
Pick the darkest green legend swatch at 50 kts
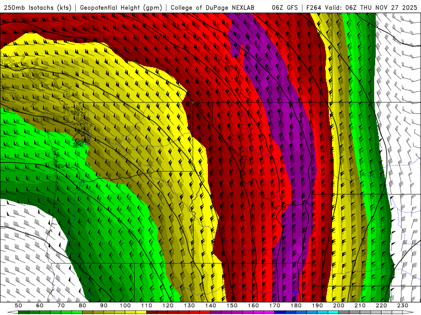tap(24, 312)
